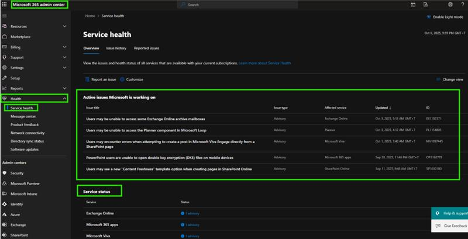468x239 pixels.
Task: Click Report an issue
Action: (x=101, y=79)
